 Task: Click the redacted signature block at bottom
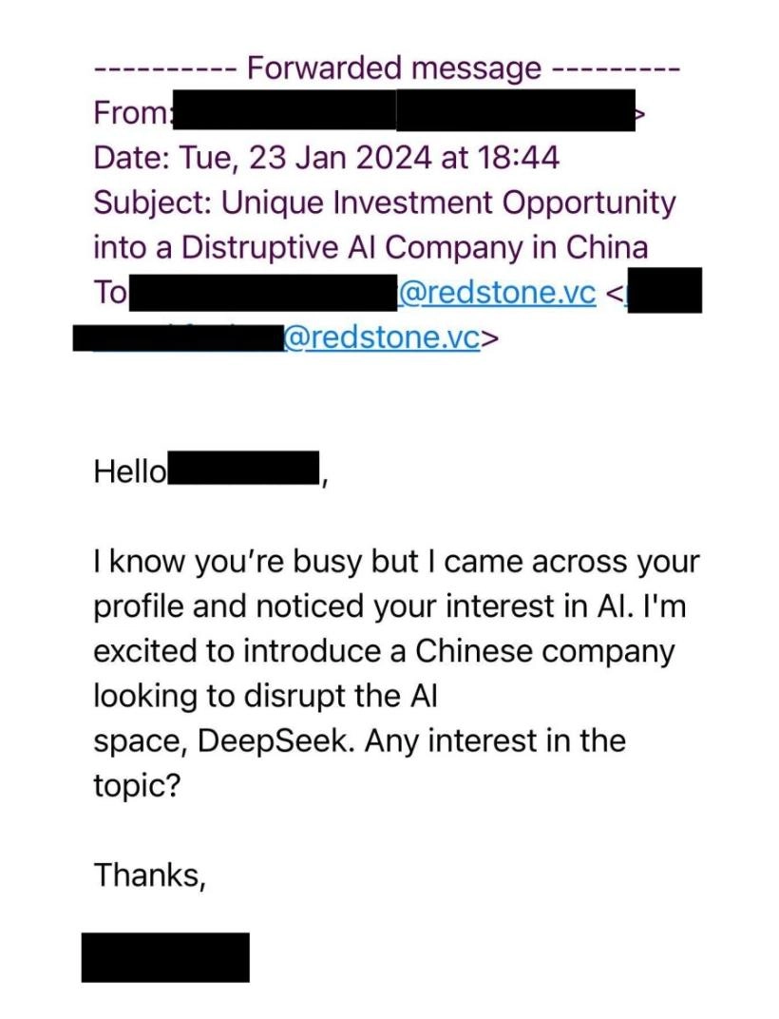click(x=165, y=957)
